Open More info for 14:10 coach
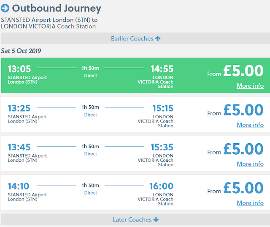This screenshot has height=227, width=270. pos(250,203)
